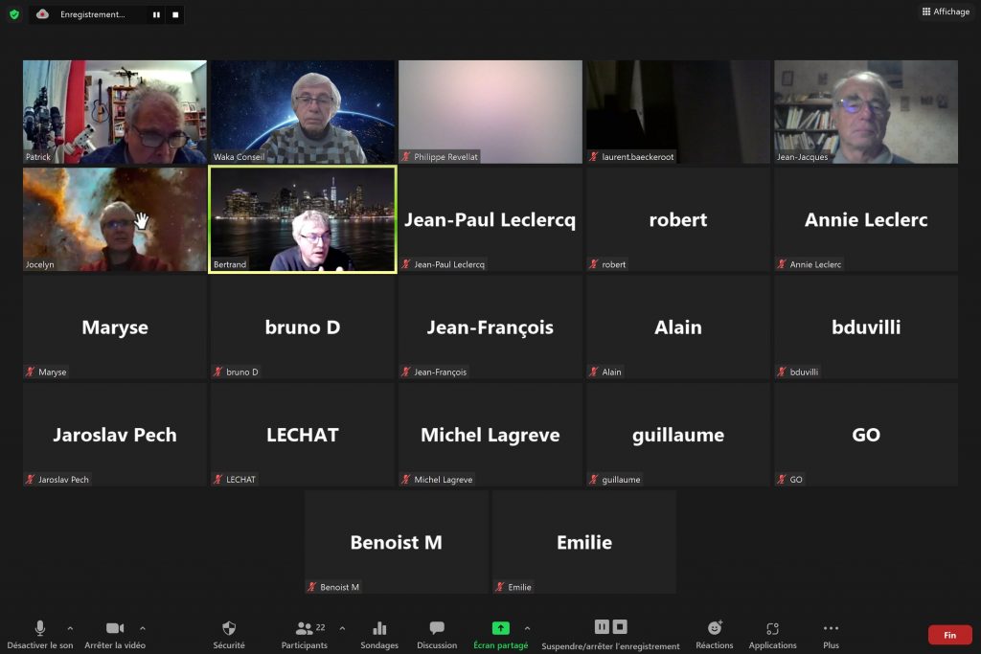Image resolution: width=981 pixels, height=654 pixels.
Task: Expand audio options arrow beside microphone
Action: click(x=70, y=628)
